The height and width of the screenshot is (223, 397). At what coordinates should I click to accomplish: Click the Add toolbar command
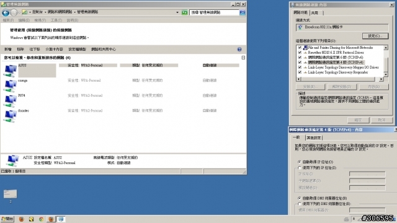pos(8,50)
